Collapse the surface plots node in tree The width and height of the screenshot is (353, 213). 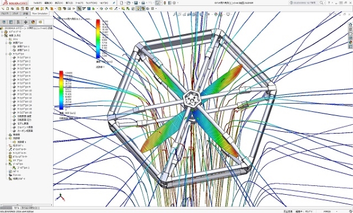point(6,54)
